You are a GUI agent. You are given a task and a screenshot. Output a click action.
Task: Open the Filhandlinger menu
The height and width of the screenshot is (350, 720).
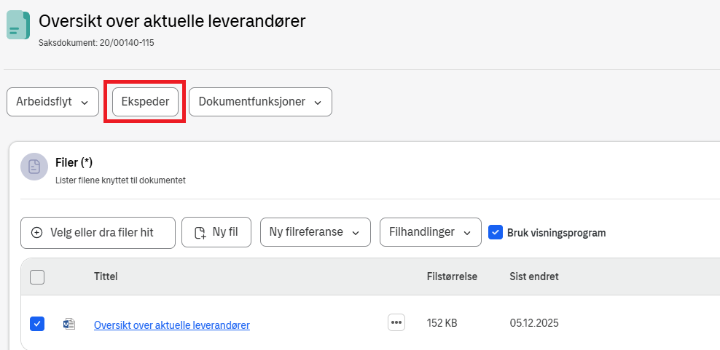point(430,233)
